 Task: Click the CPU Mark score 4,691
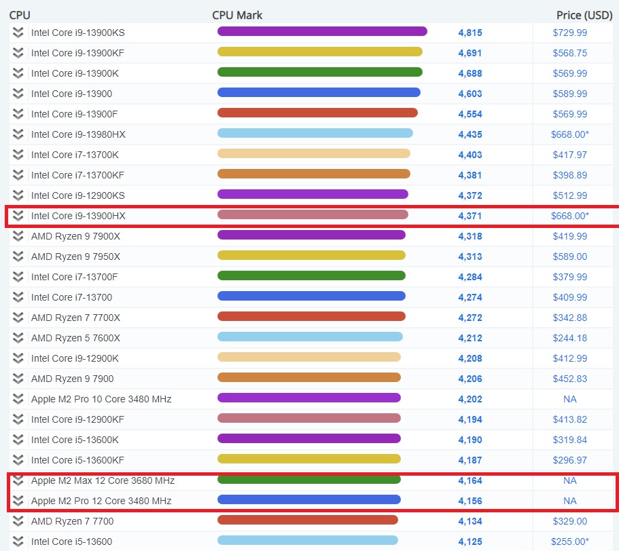coord(470,53)
